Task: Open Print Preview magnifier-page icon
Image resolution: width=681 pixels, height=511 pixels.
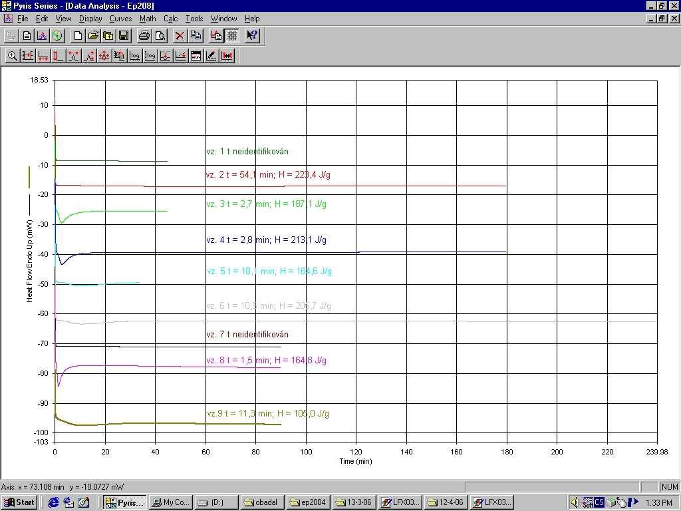Action: click(160, 36)
